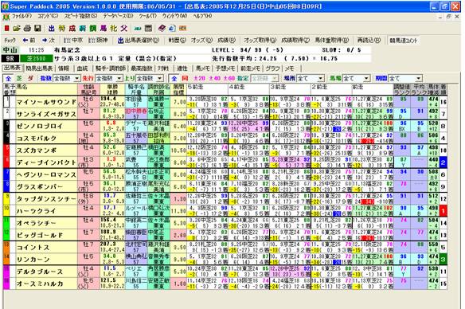Switch to the 馬メモ tab
465x309 pixels.
coord(203,68)
